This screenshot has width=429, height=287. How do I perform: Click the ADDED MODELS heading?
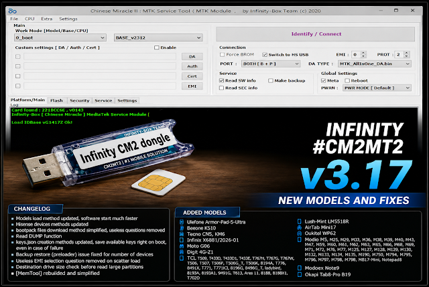point(204,213)
